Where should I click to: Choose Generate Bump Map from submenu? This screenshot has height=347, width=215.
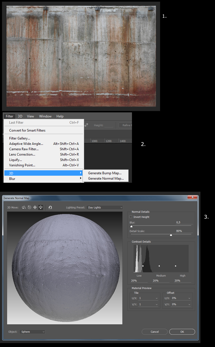coord(105,173)
